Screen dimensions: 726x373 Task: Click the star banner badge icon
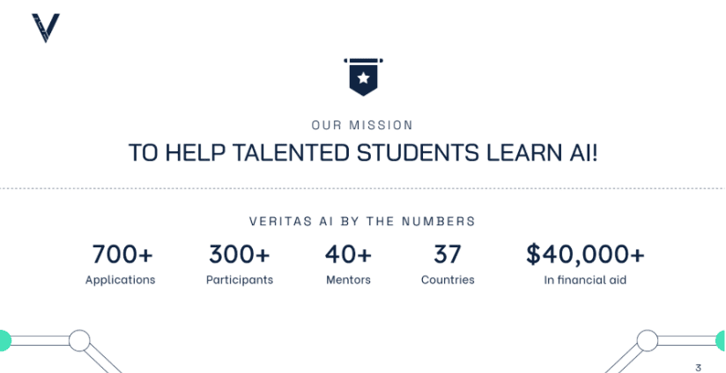point(364,77)
